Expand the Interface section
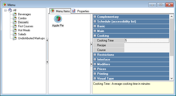This screenshot has height=96, width=176. (x=95, y=59)
